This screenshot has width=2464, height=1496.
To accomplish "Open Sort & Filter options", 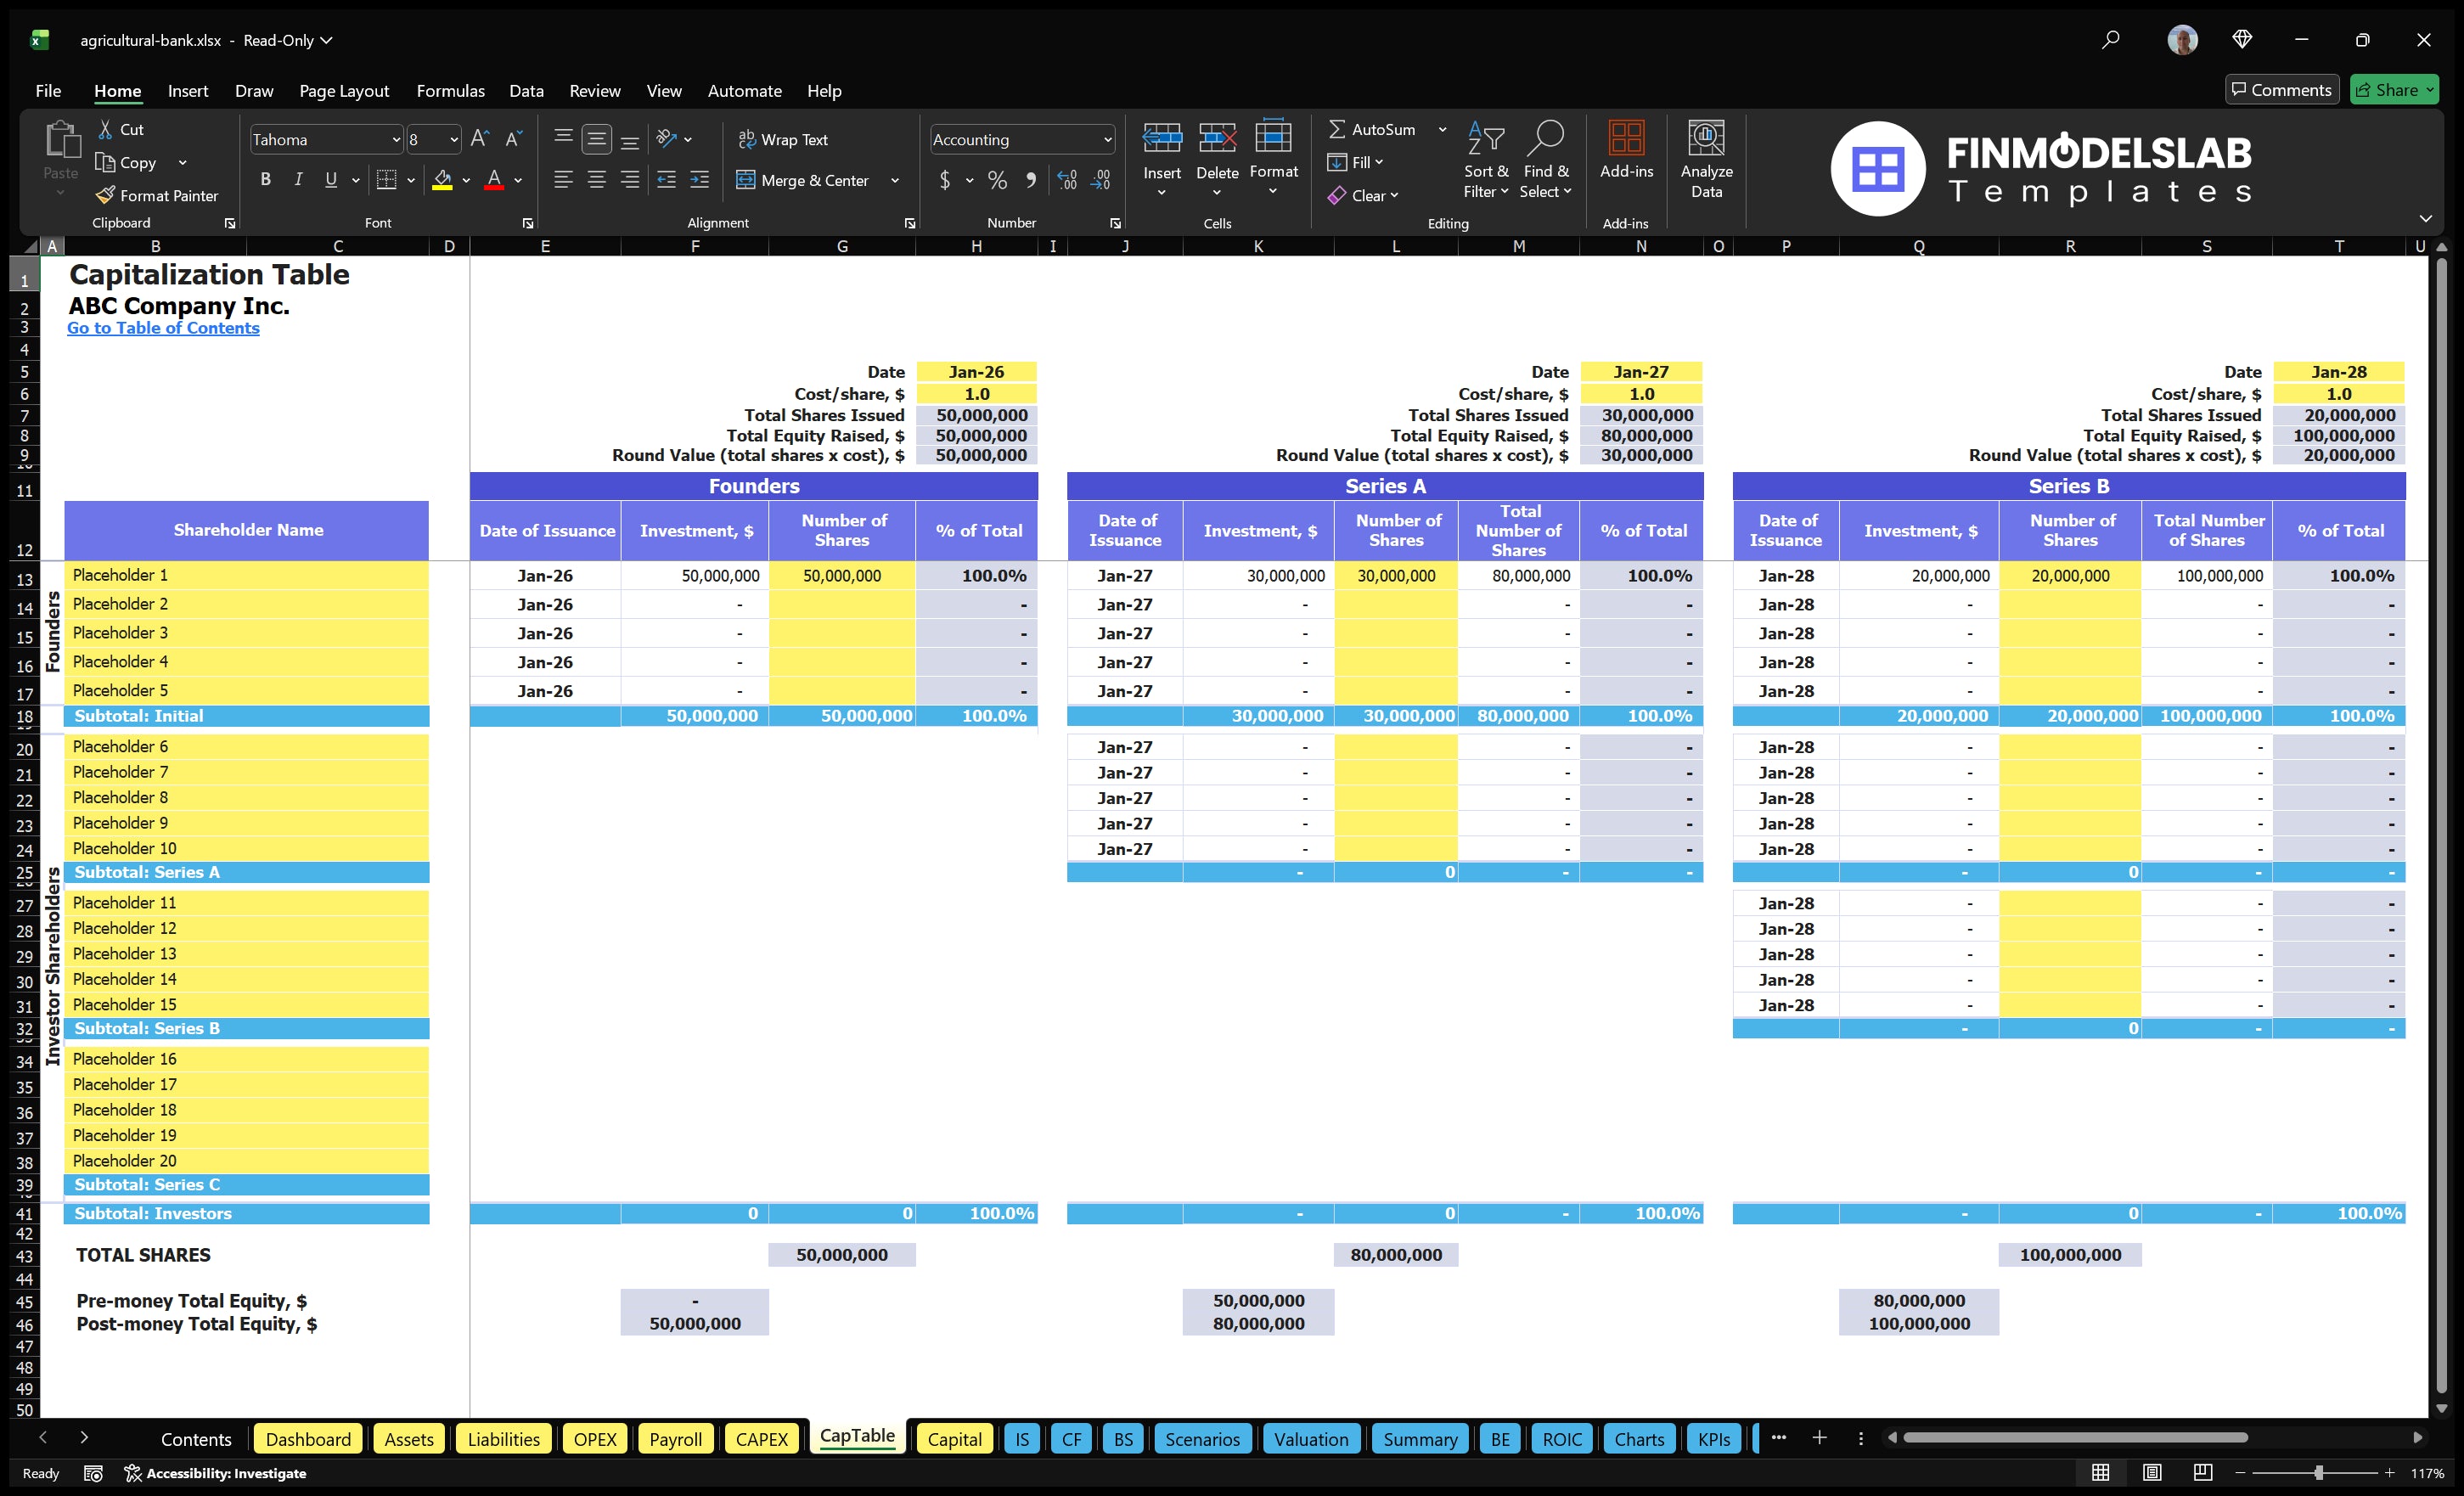I will [1486, 160].
